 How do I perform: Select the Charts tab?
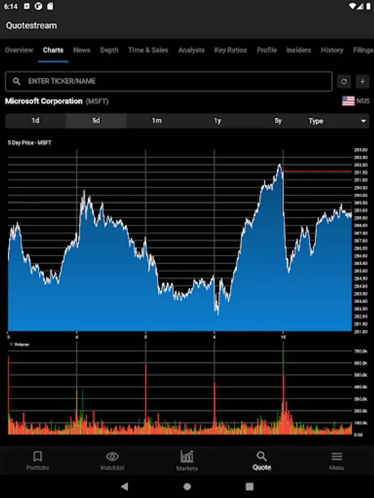(53, 50)
